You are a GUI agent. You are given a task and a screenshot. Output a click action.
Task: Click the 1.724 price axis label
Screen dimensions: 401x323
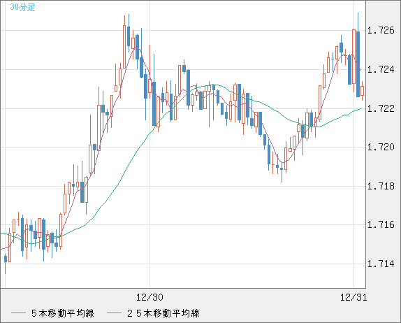pyautogui.click(x=381, y=69)
